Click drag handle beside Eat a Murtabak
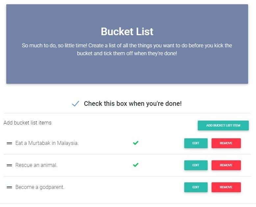256x207 pixels. 9,143
